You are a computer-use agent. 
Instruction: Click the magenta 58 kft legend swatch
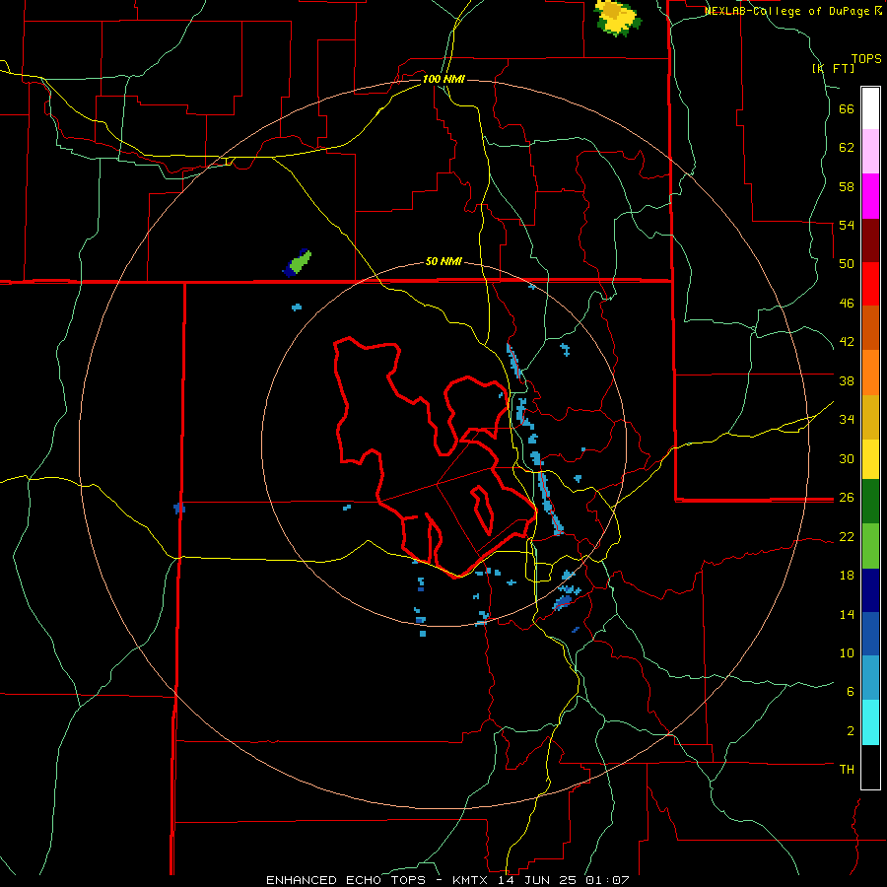870,196
